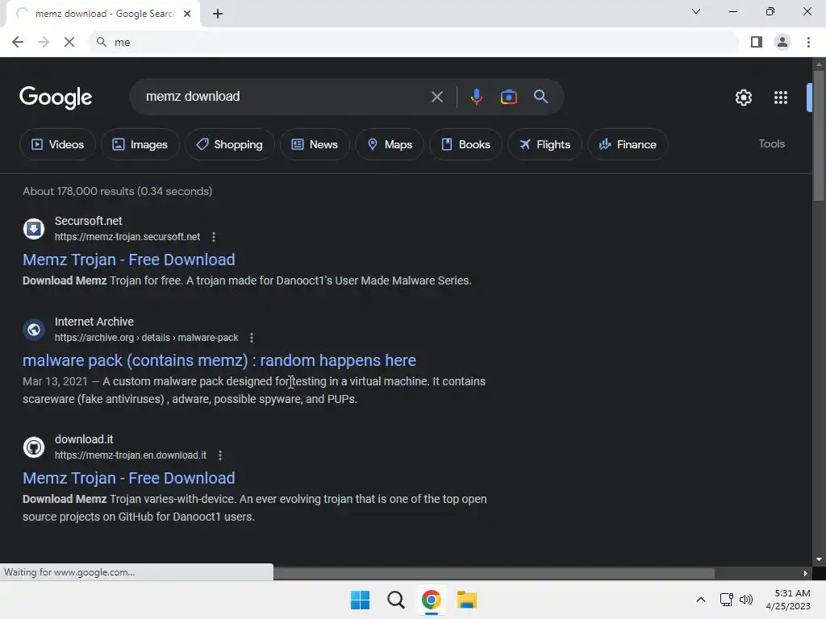Open the Chrome three-dot menu

click(808, 42)
